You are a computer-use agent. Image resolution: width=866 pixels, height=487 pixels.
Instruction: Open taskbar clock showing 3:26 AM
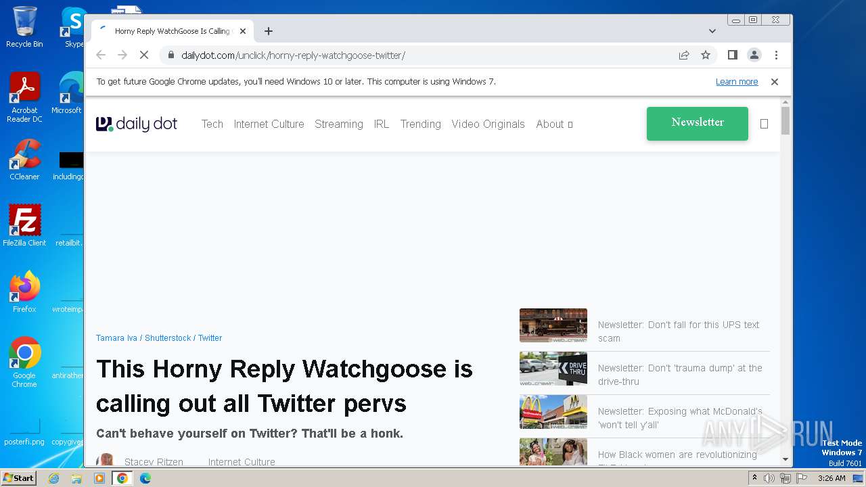831,478
